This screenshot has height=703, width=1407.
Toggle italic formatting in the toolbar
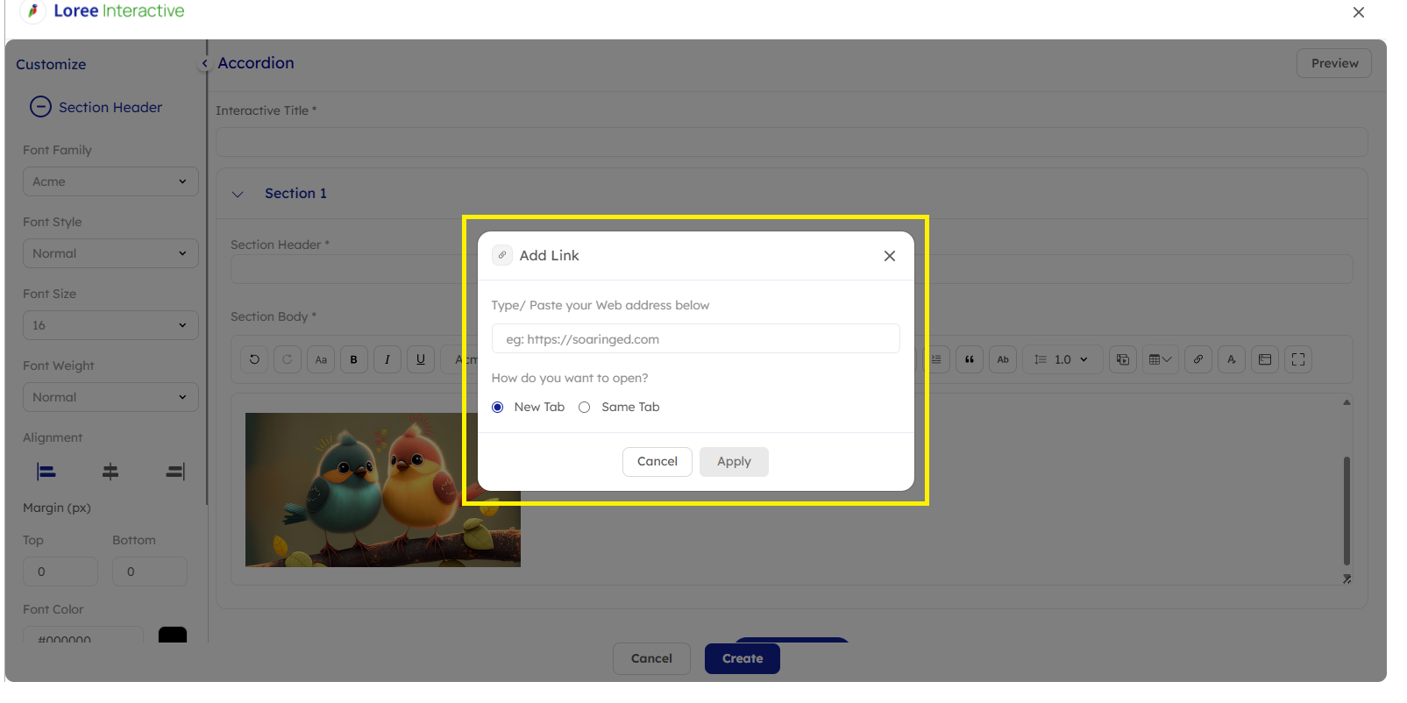click(x=387, y=359)
